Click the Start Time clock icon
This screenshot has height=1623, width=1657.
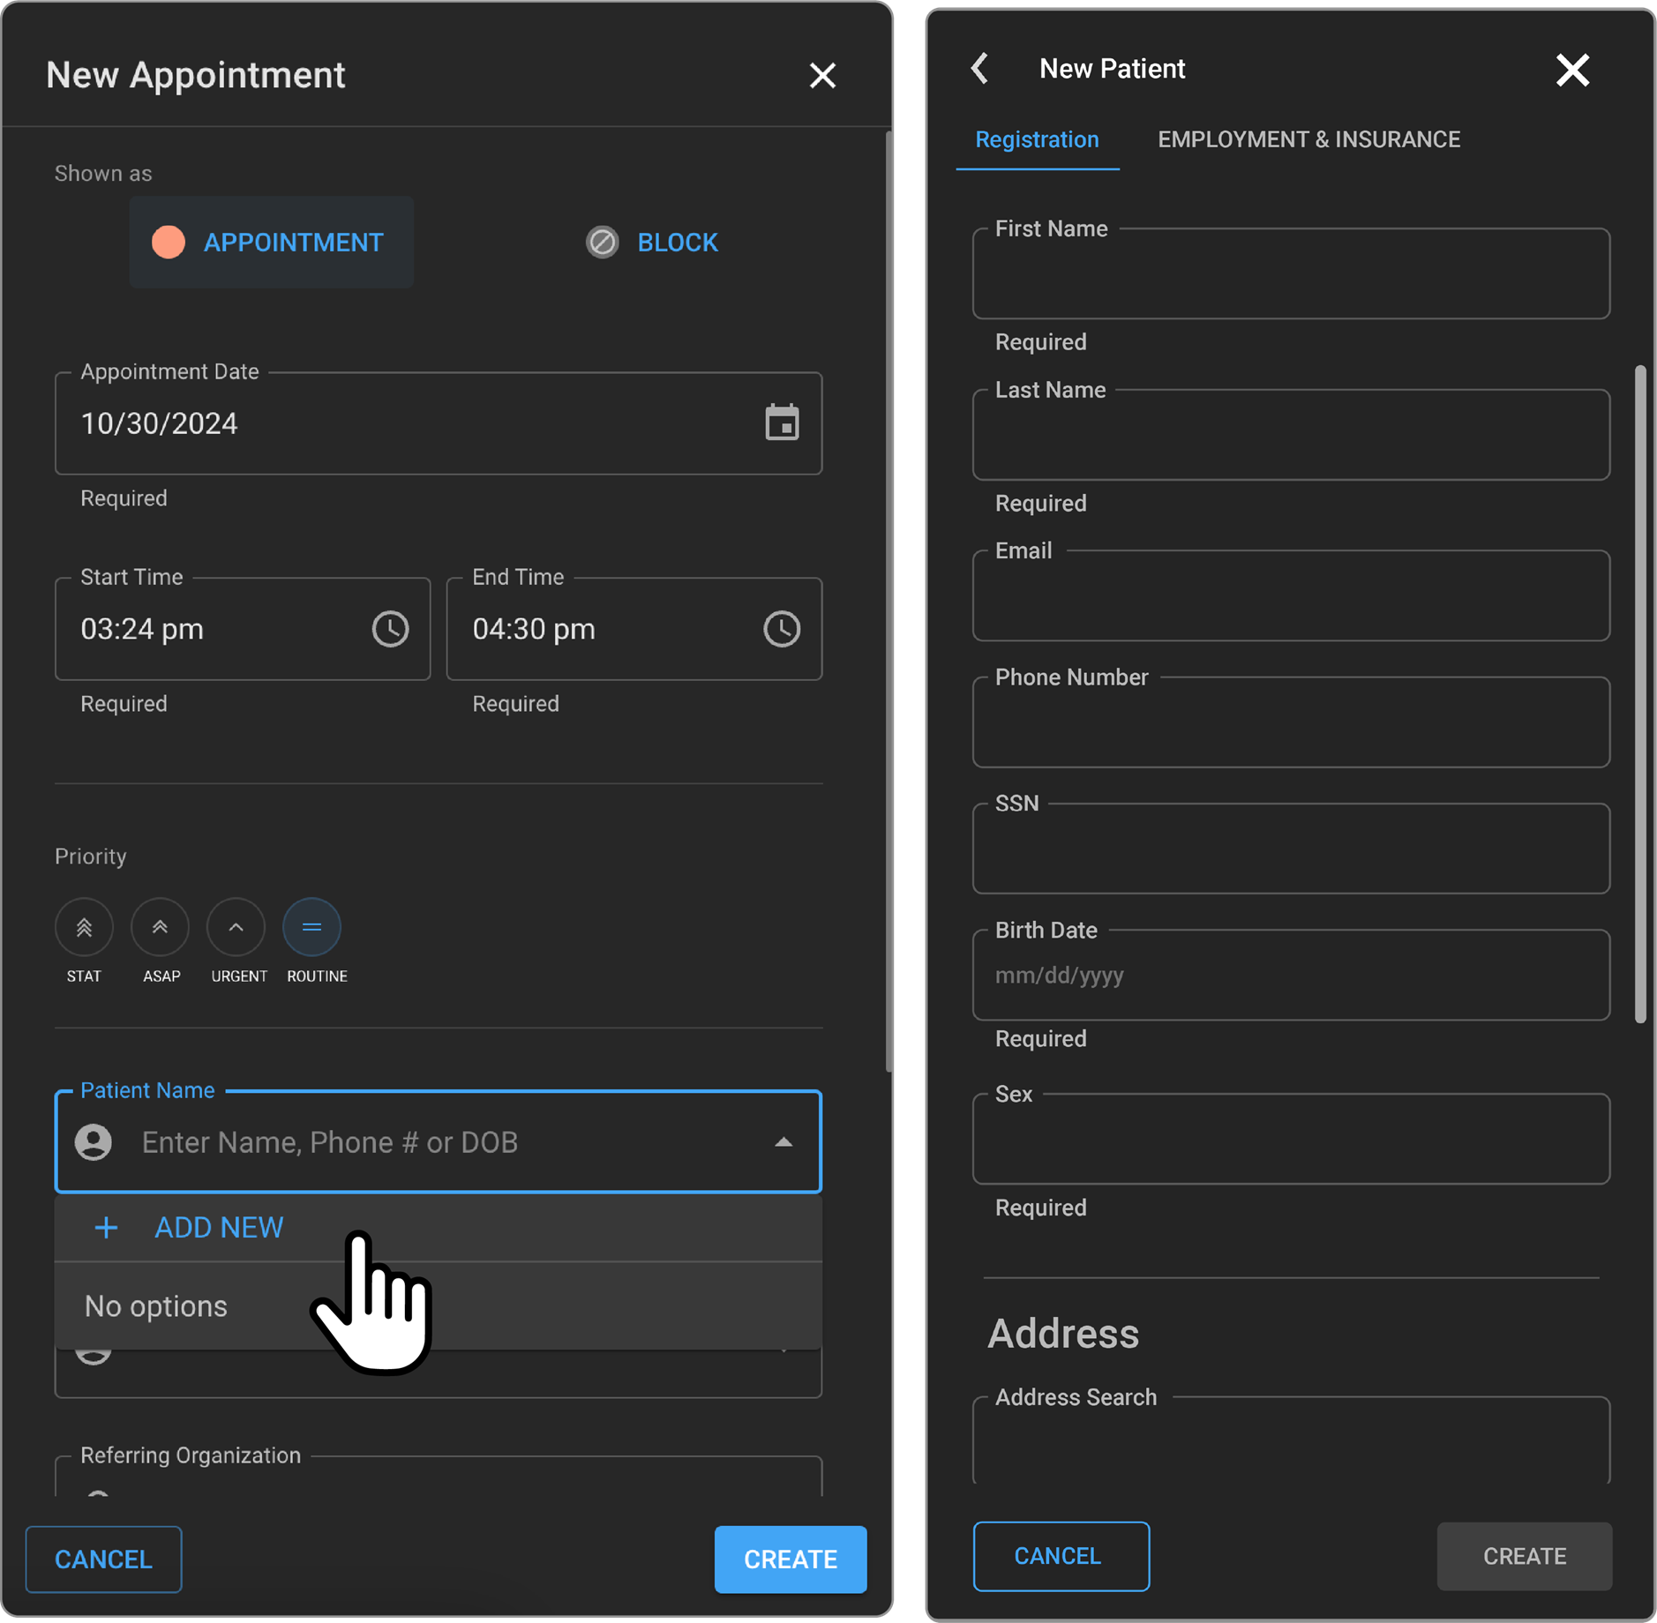(390, 629)
